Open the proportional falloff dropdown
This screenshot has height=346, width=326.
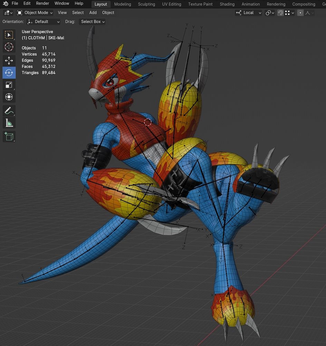[309, 13]
